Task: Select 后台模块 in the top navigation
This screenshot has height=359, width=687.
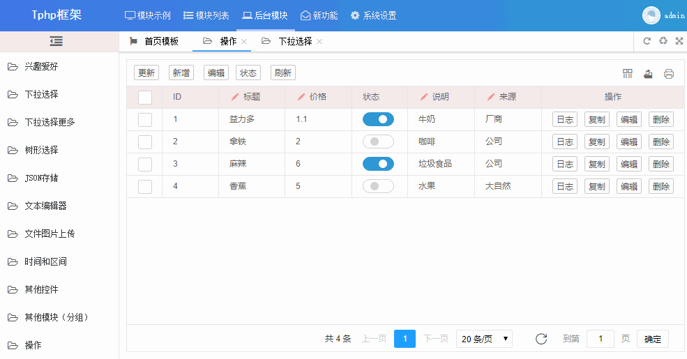Action: 265,16
